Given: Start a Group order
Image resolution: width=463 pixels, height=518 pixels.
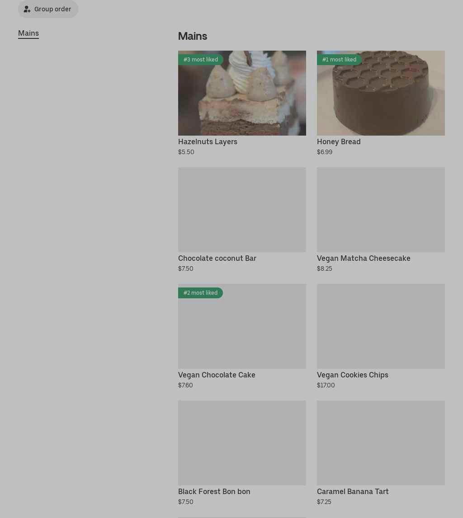Looking at the screenshot, I should coord(48,9).
